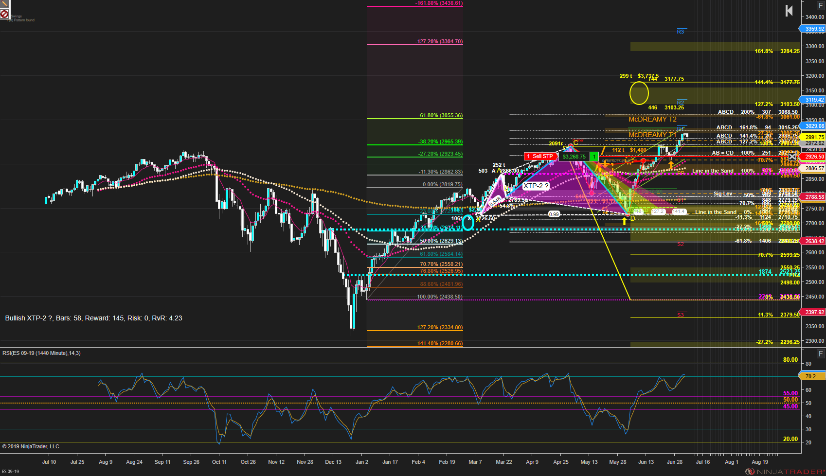Cancel the order with the X button
826x476 pixels.
[792, 156]
